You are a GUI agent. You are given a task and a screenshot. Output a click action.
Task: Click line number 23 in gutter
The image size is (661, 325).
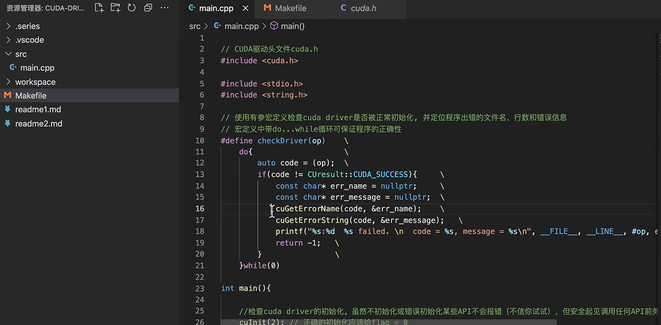[x=200, y=288]
